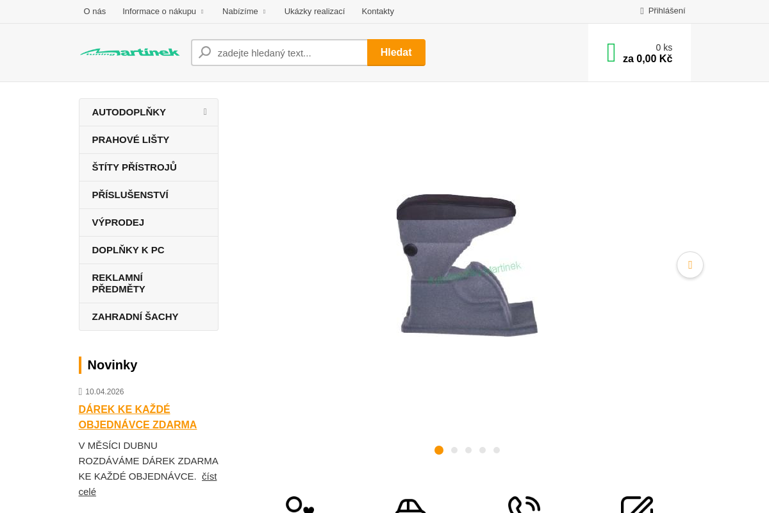Image resolution: width=769 pixels, height=513 pixels.
Task: Click the next slide arrow on carousel
Action: (x=690, y=265)
